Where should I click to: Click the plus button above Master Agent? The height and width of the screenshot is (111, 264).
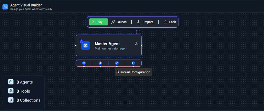[x=138, y=32]
